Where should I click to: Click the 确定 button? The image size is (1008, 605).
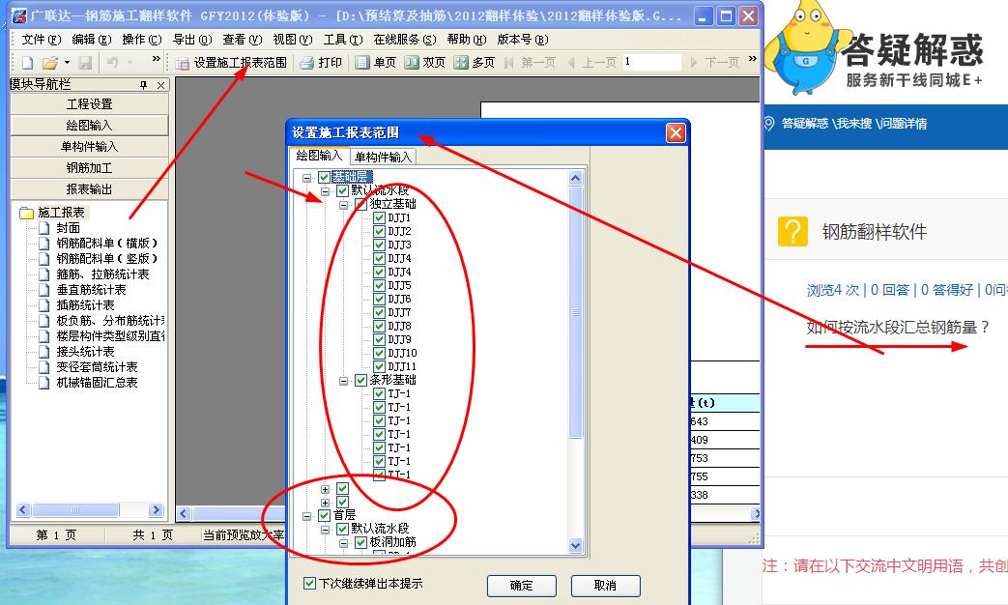click(521, 585)
